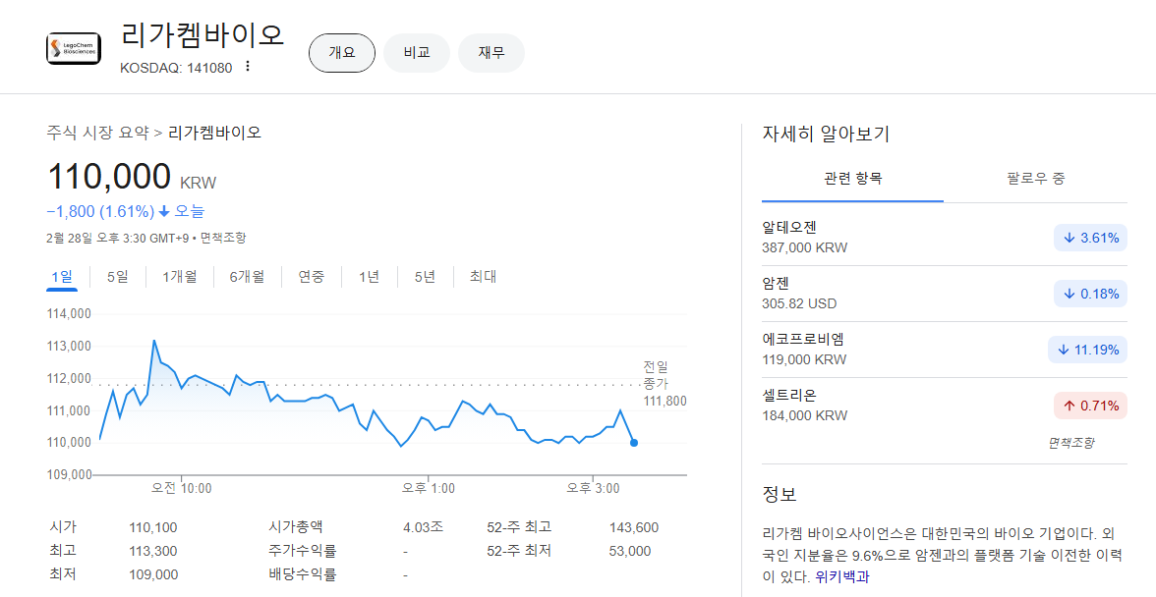Click the blue end-point dot on price chart

coord(634,443)
